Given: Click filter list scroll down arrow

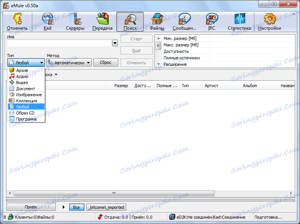Looking at the screenshot, I should (x=159, y=64).
